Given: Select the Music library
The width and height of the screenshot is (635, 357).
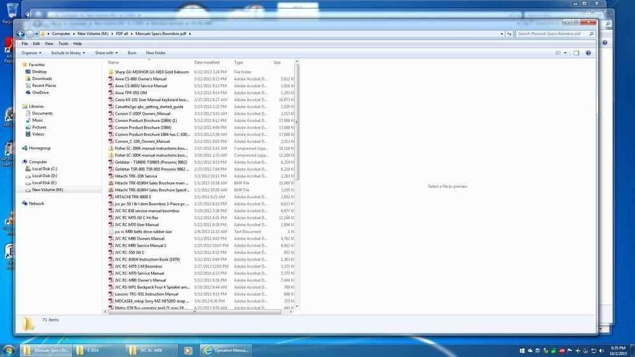Looking at the screenshot, I should [38, 120].
